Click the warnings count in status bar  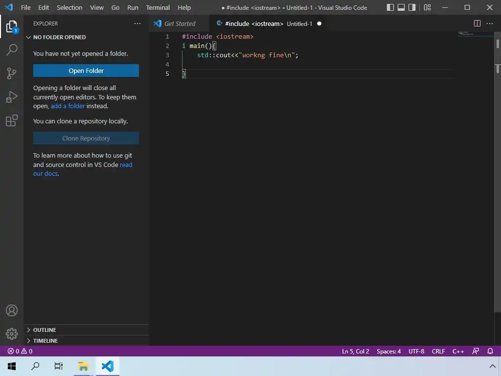point(27,351)
